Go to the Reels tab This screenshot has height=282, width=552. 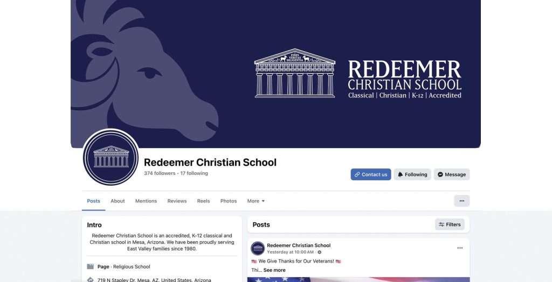[x=203, y=201]
